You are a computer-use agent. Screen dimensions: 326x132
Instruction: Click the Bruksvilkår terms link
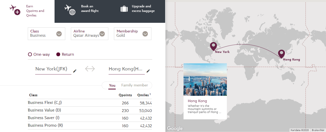[318, 130]
